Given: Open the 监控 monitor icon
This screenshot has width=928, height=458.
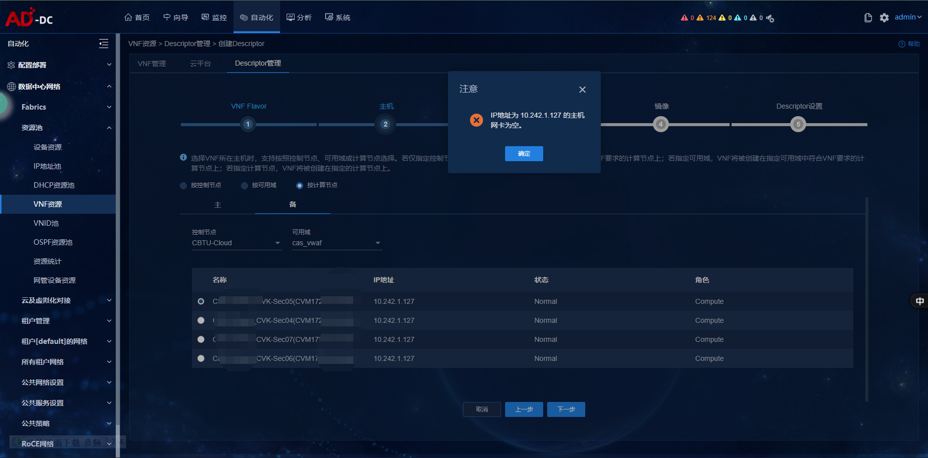Looking at the screenshot, I should (x=205, y=18).
